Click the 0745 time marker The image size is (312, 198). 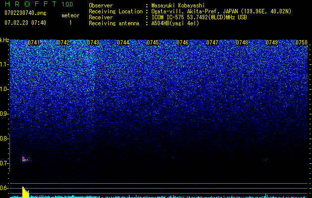(x=153, y=43)
